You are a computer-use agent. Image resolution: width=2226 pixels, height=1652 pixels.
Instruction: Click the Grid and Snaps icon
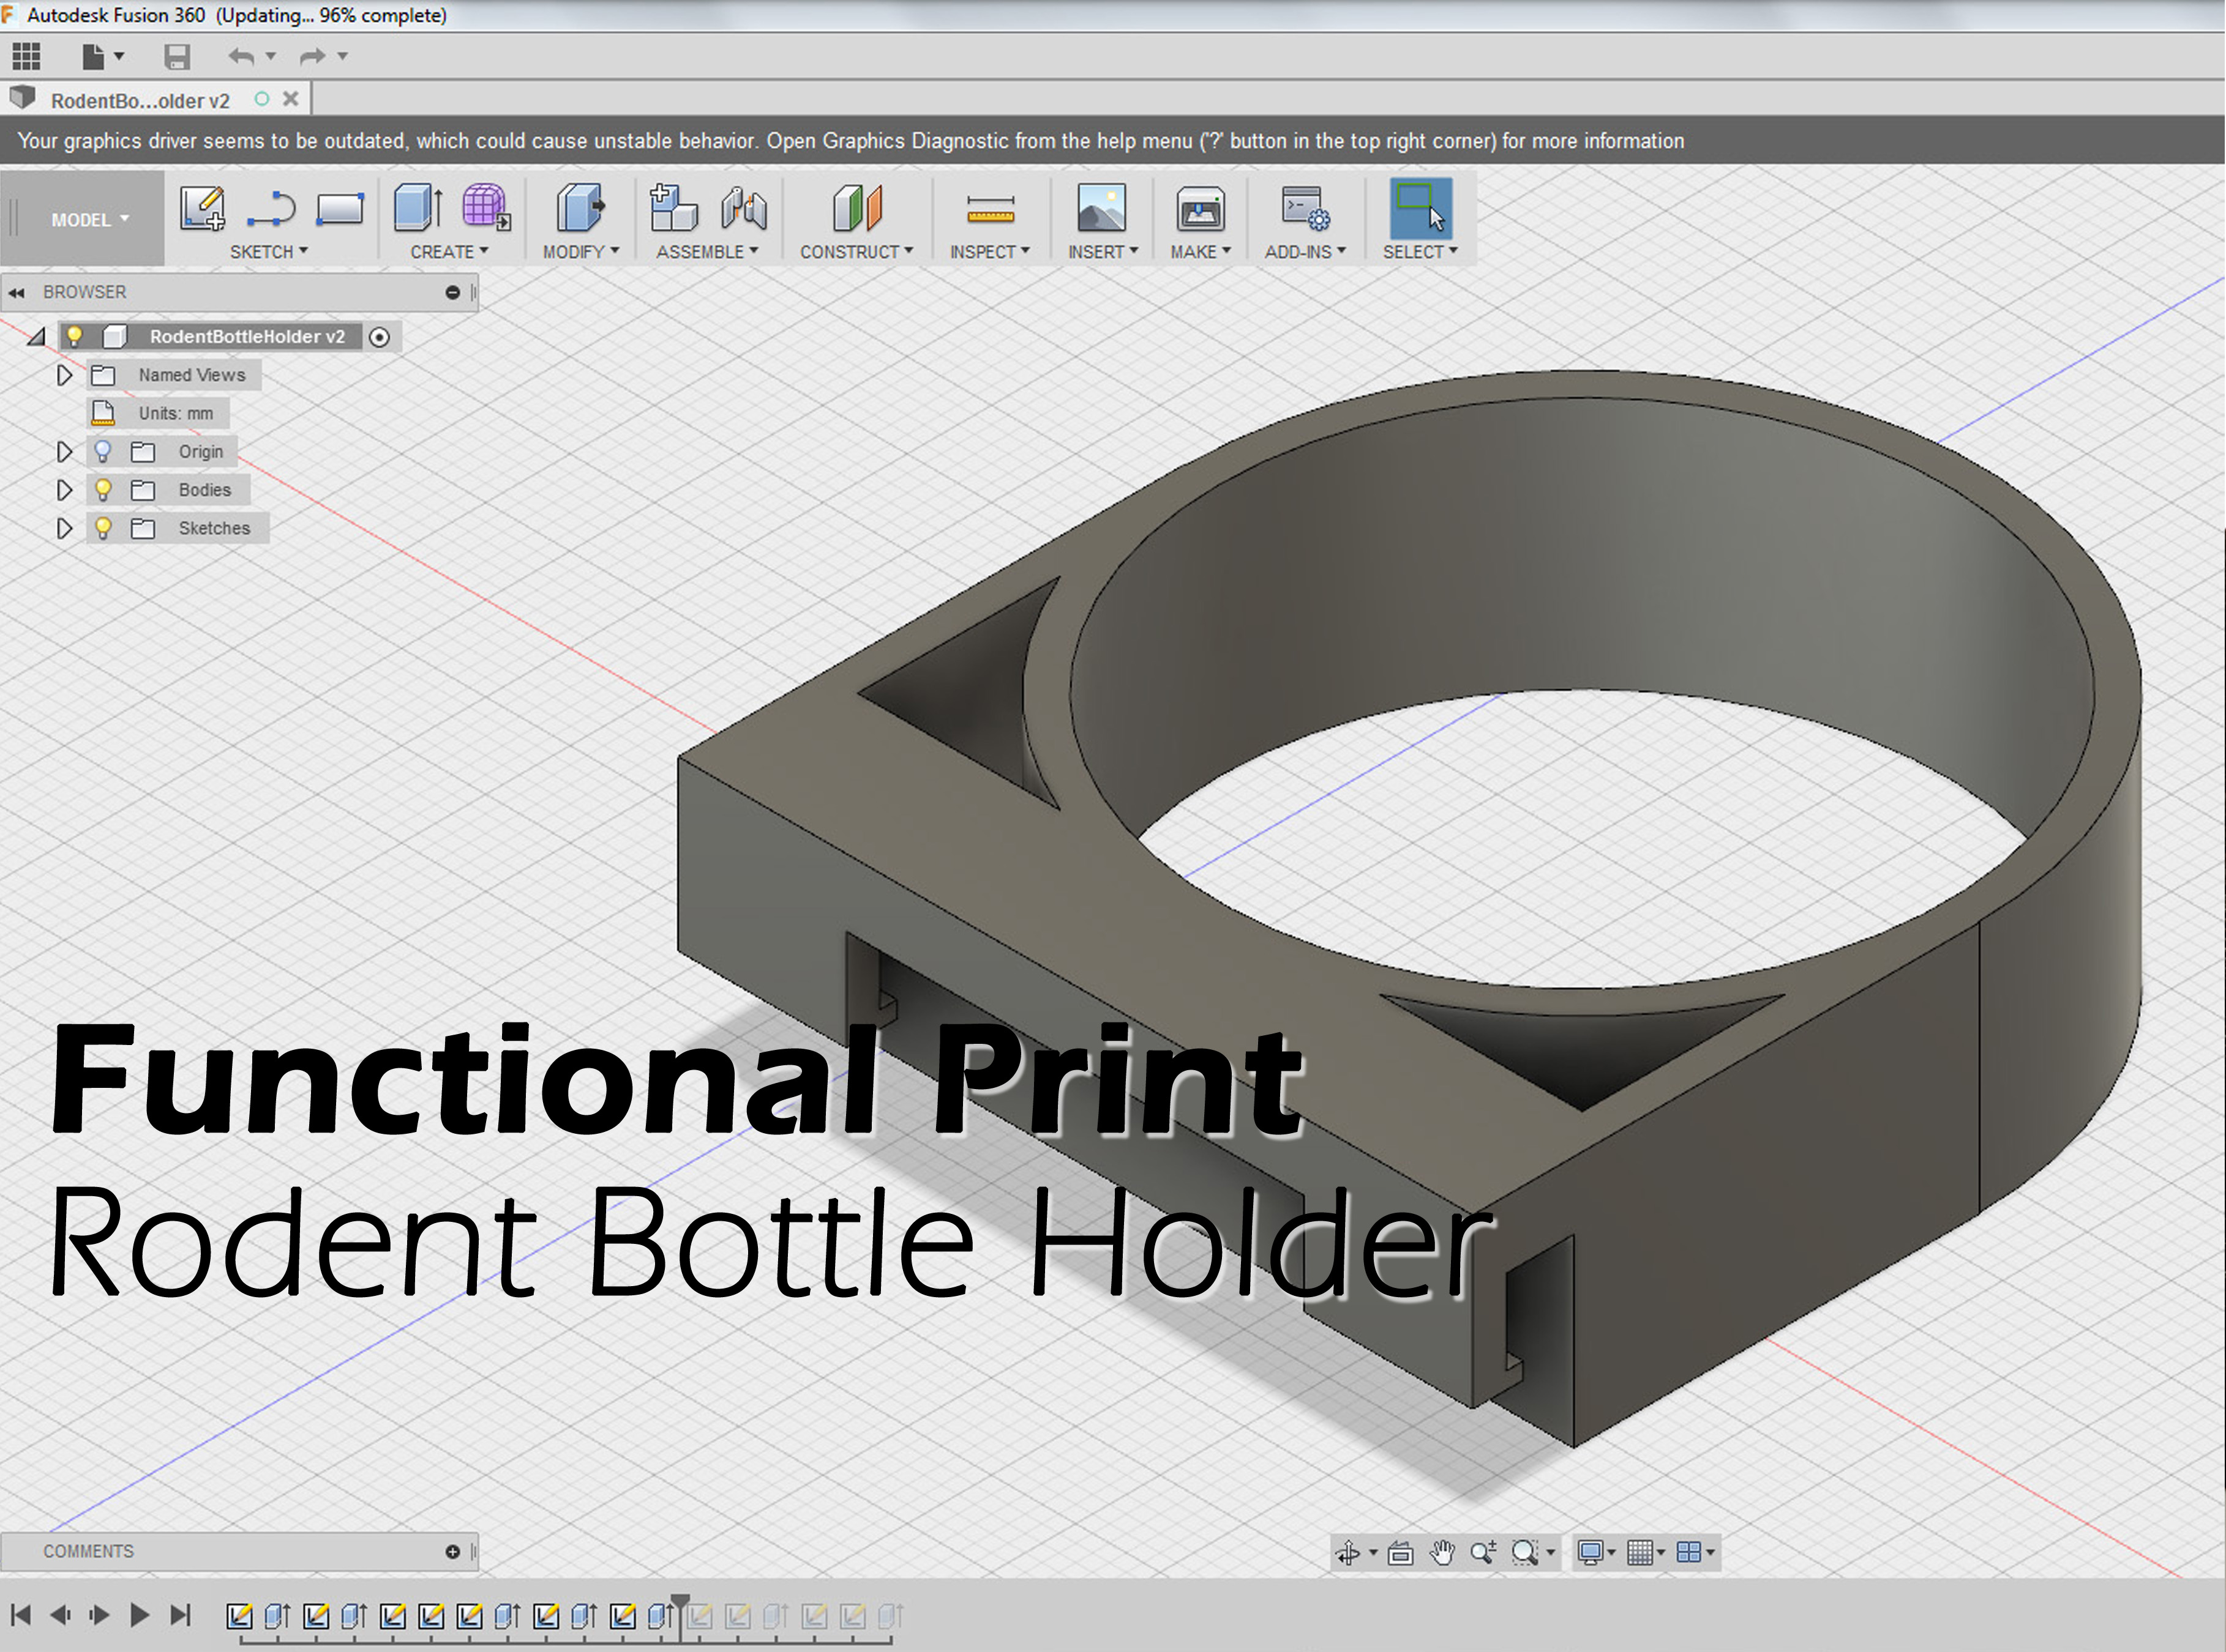tap(1640, 1552)
